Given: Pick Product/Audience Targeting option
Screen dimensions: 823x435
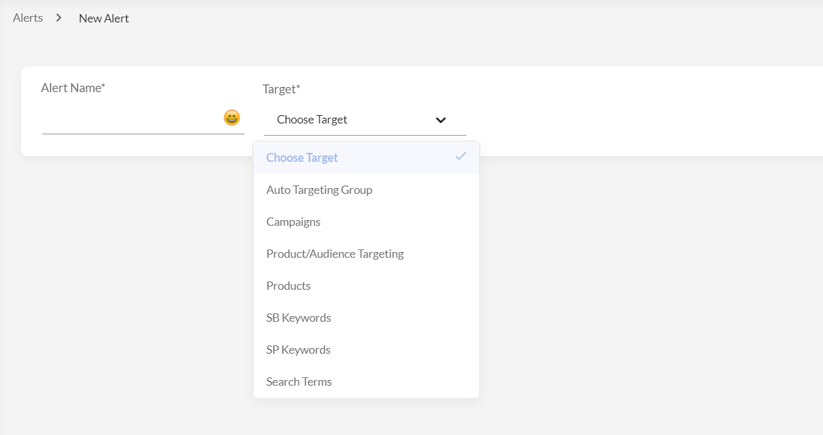Looking at the screenshot, I should coord(366,254).
